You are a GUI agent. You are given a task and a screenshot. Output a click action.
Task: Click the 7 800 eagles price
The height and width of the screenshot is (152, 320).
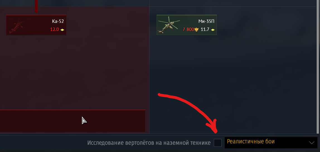point(188,29)
